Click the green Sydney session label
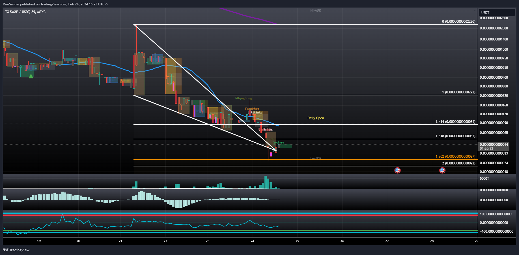519x255 pixels. (279, 142)
